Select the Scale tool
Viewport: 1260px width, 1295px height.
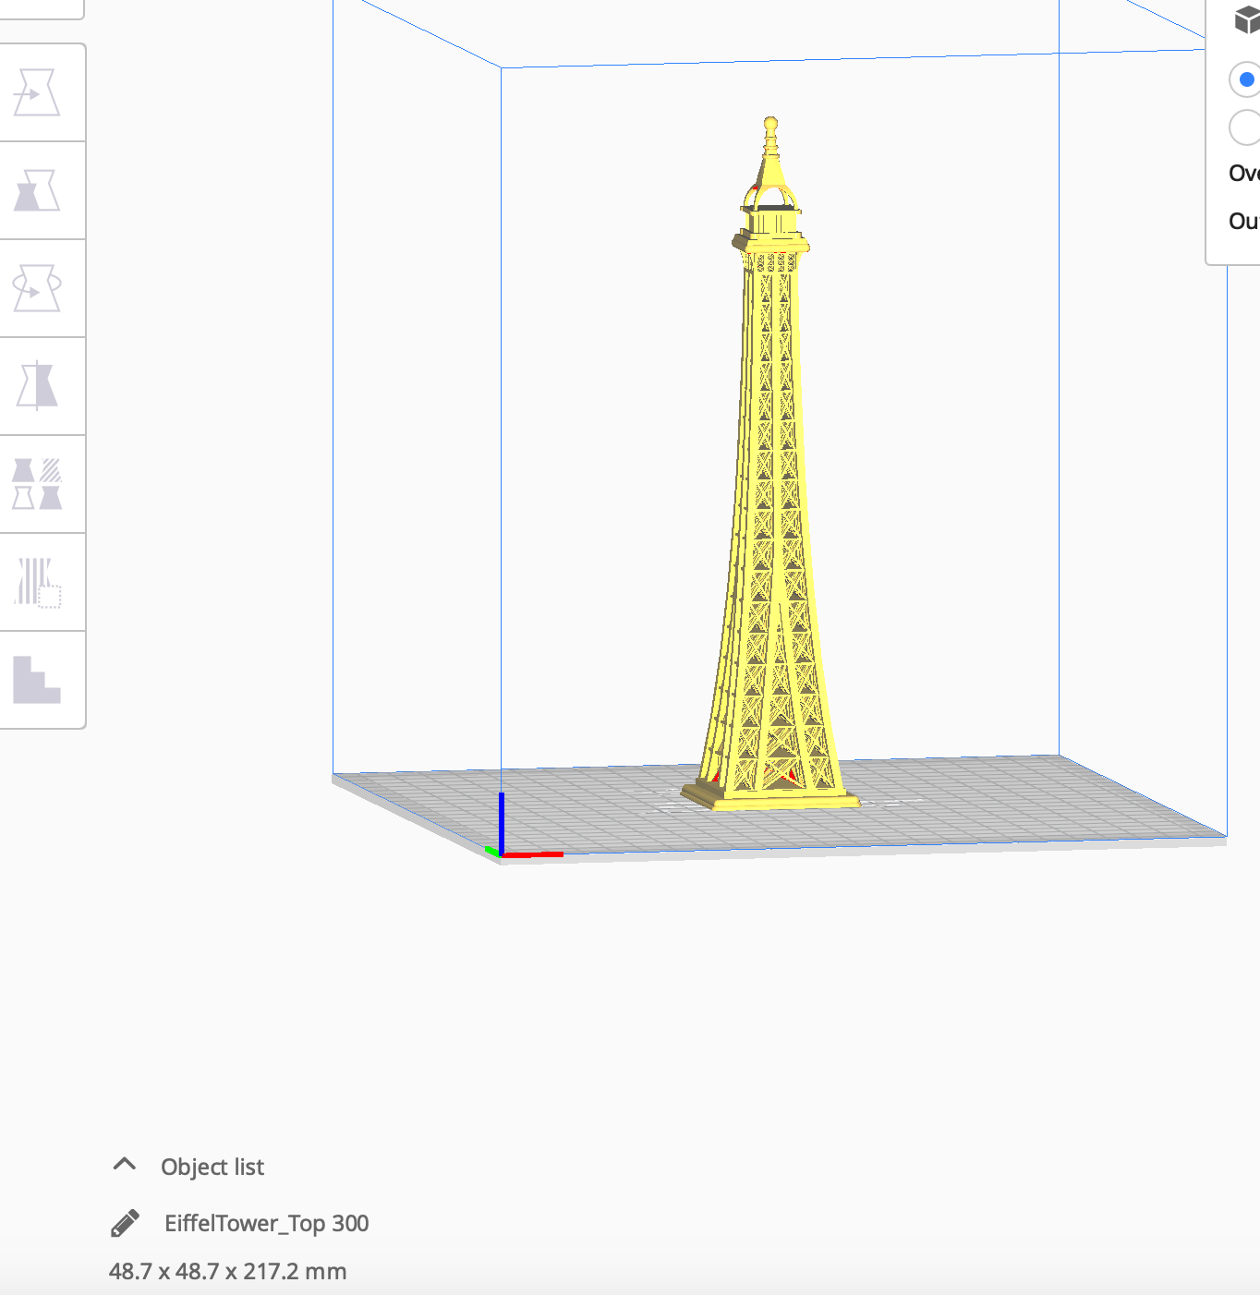pos(37,190)
